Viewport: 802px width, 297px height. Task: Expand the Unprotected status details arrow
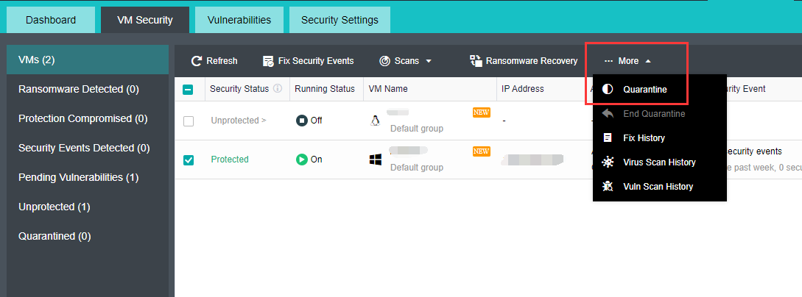point(264,121)
